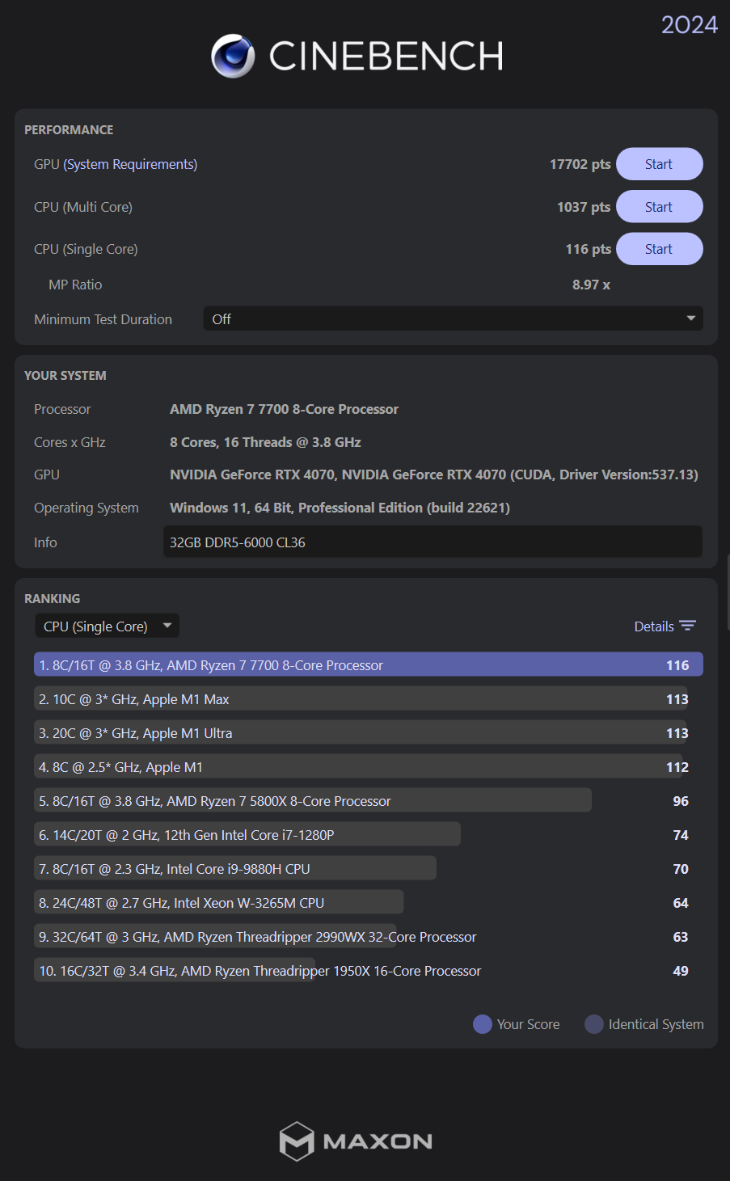Click the Windows 11 operating system text
The height and width of the screenshot is (1181, 730).
coord(340,508)
